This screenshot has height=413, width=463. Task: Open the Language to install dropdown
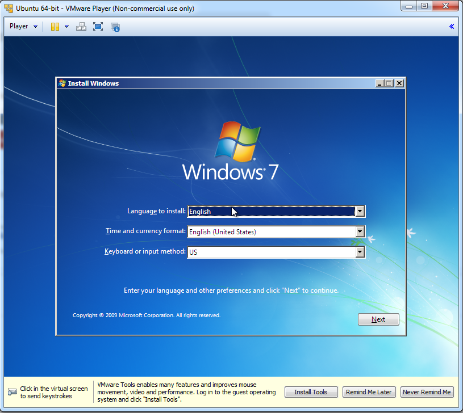coord(360,211)
